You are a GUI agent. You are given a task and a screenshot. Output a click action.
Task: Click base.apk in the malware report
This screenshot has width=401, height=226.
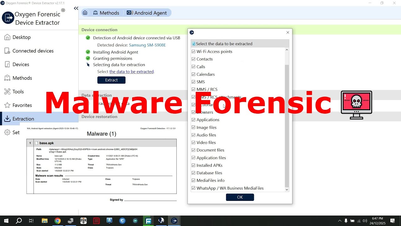pyautogui.click(x=47, y=143)
